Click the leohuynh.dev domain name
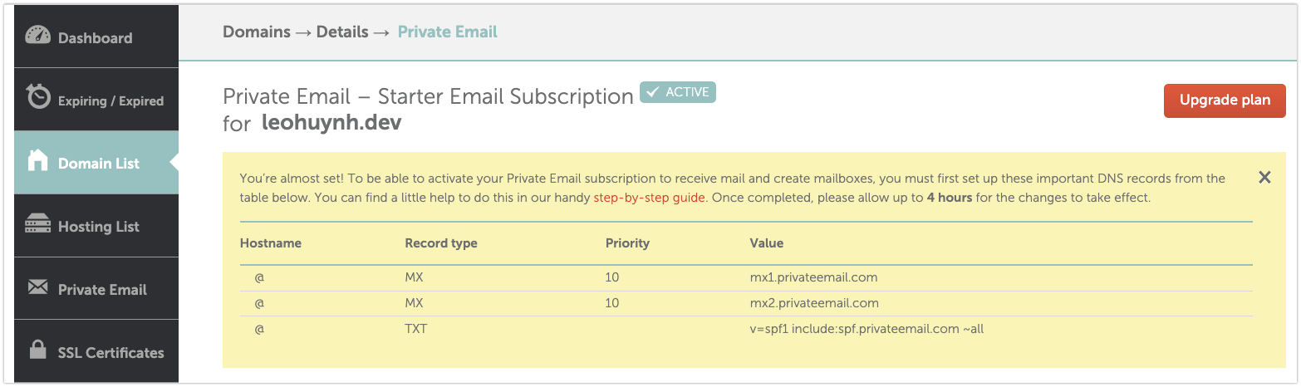Image resolution: width=1301 pixels, height=387 pixels. [331, 123]
